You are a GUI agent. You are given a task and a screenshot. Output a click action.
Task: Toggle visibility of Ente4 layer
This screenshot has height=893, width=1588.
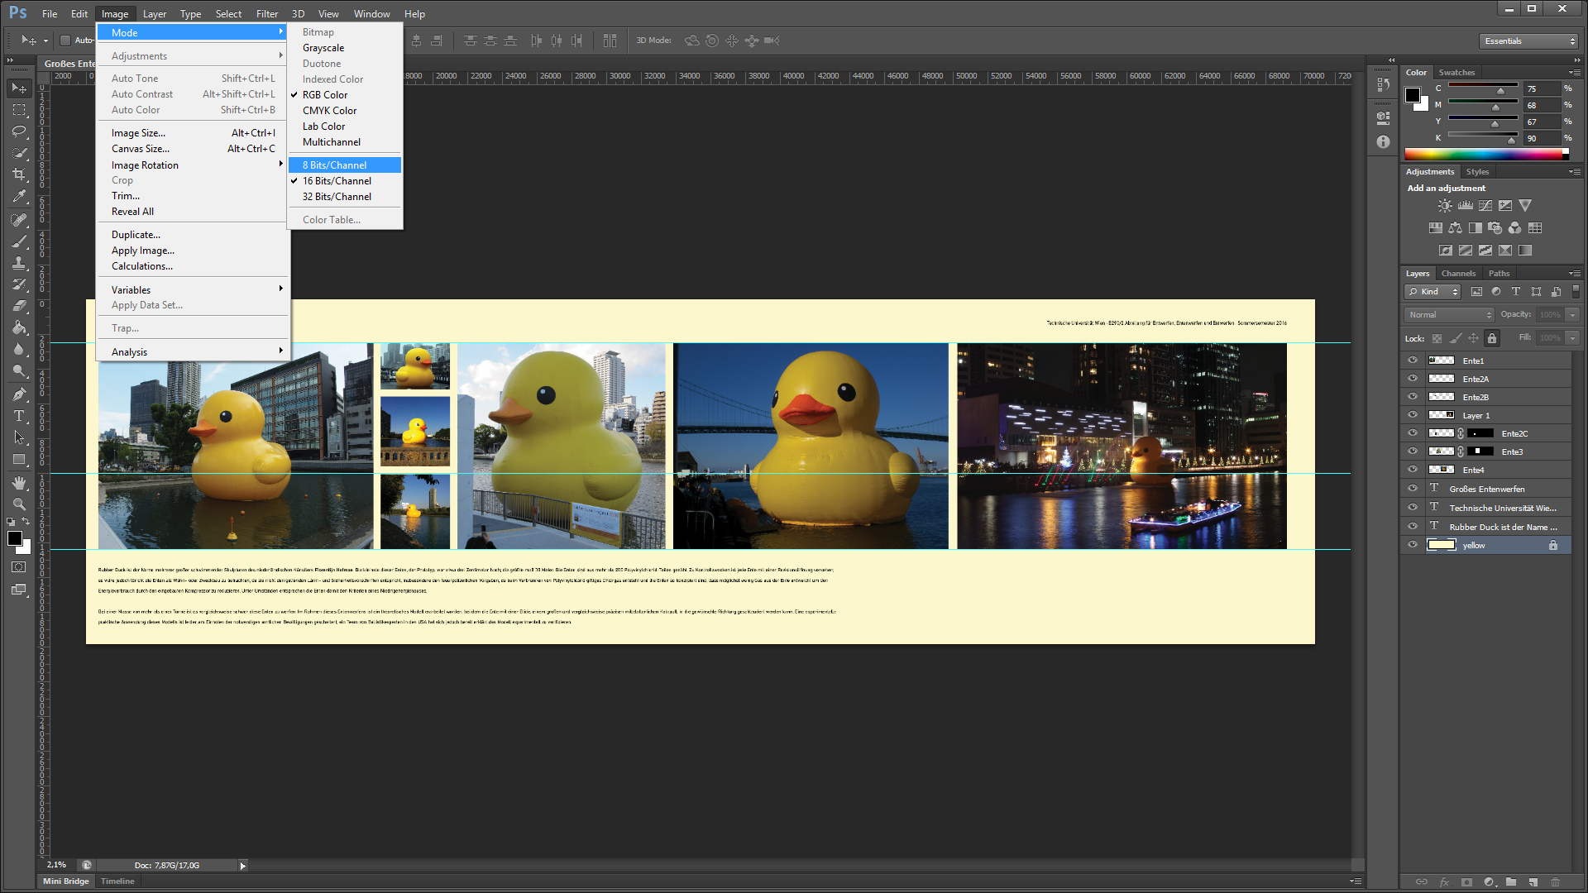1413,470
